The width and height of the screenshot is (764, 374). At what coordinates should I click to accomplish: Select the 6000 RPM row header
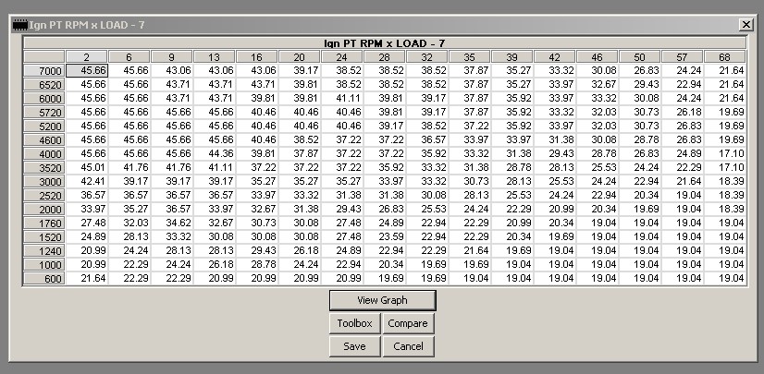pyautogui.click(x=43, y=98)
